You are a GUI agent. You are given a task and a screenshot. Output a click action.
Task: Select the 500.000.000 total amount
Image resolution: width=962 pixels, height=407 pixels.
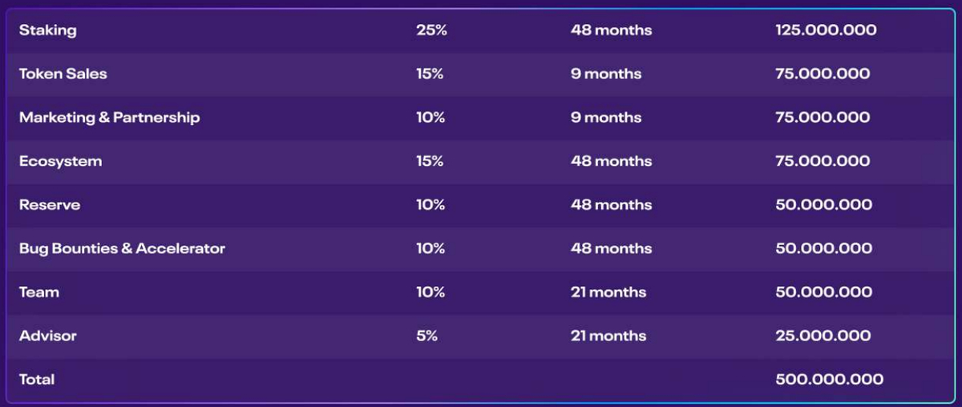point(830,380)
